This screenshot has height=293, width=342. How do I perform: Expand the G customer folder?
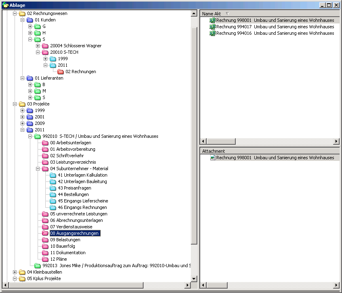click(x=30, y=27)
